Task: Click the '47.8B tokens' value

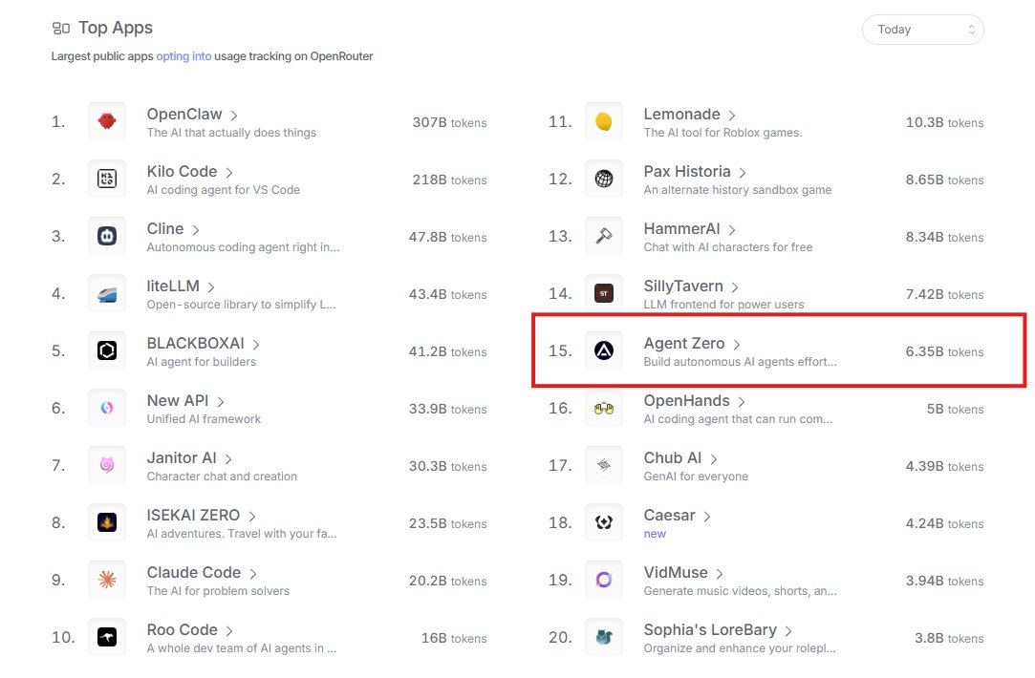Action: click(x=447, y=238)
